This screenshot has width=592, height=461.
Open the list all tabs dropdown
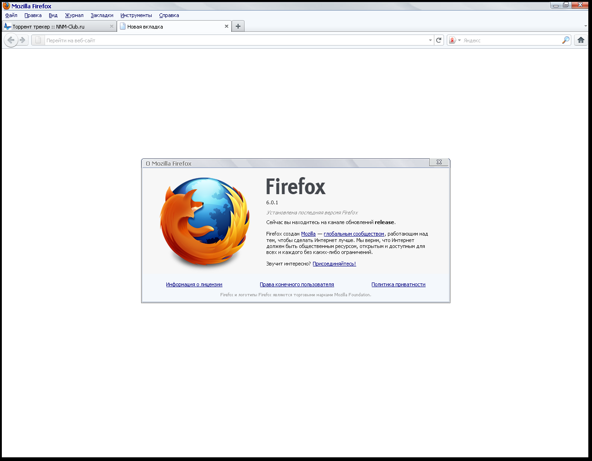[586, 26]
